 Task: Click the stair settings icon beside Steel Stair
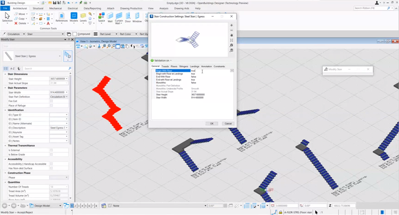pos(68,56)
